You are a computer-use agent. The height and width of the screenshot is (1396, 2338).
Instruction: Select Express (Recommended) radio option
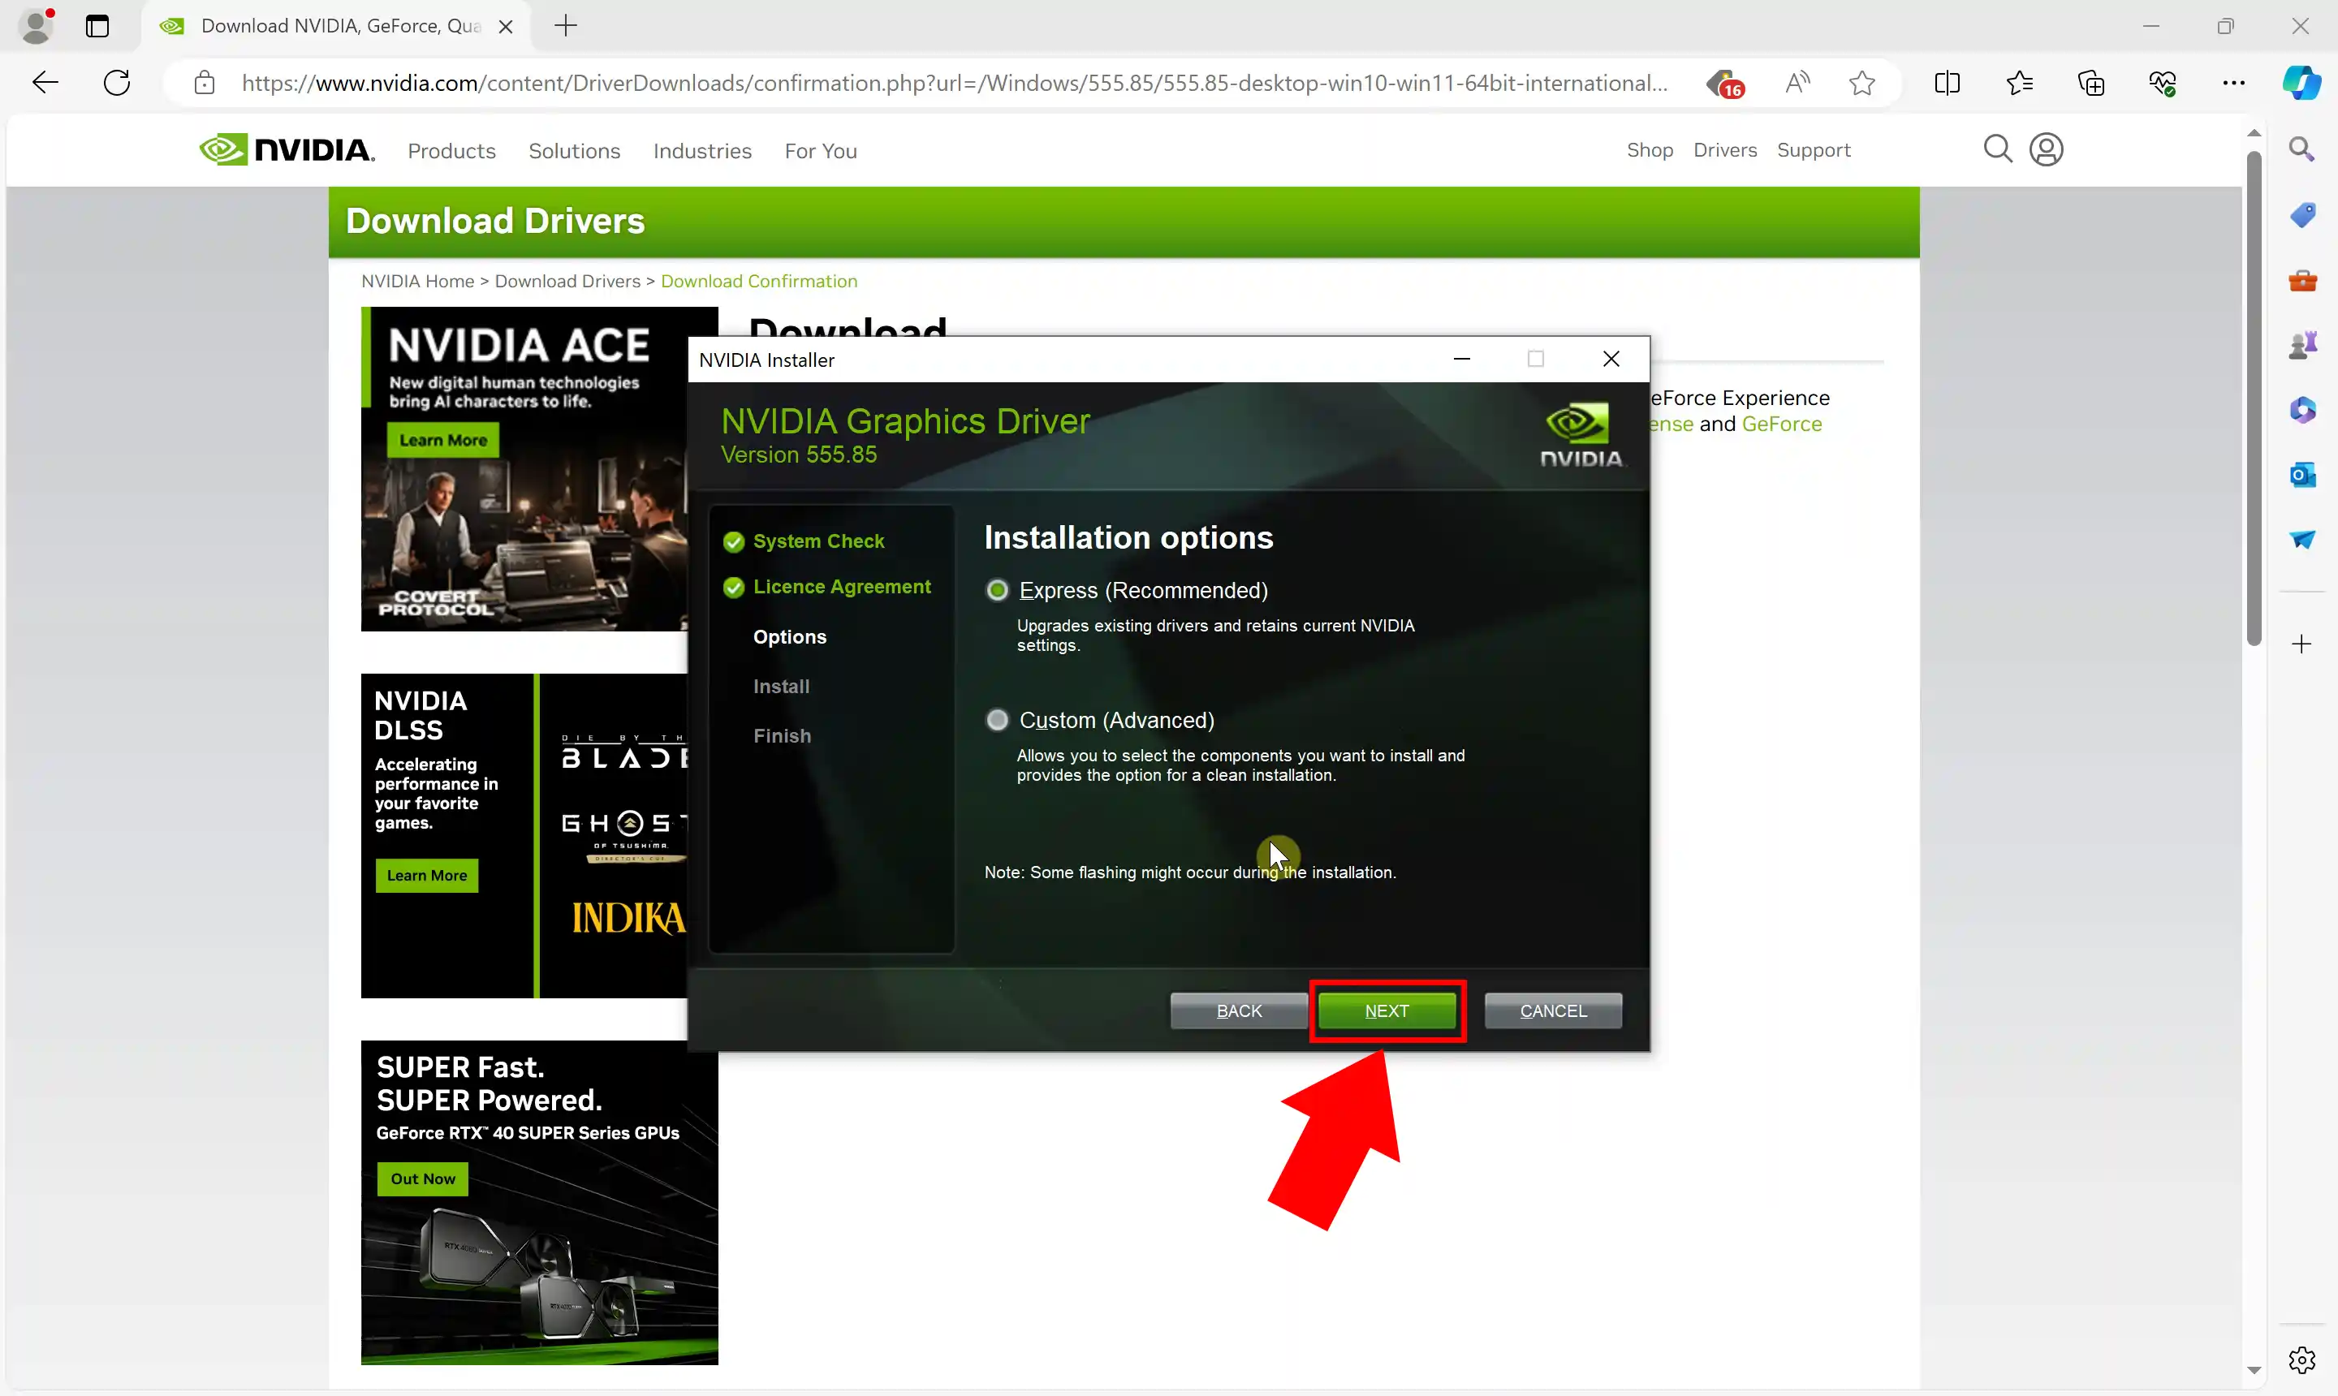point(996,590)
